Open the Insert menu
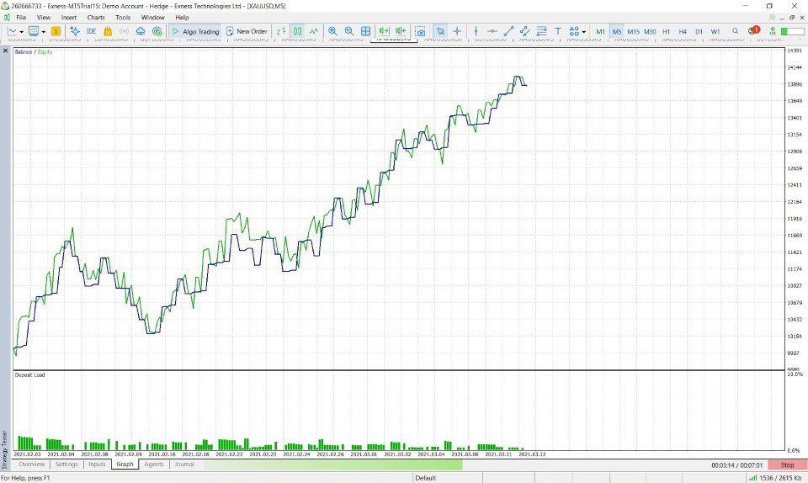 point(68,18)
